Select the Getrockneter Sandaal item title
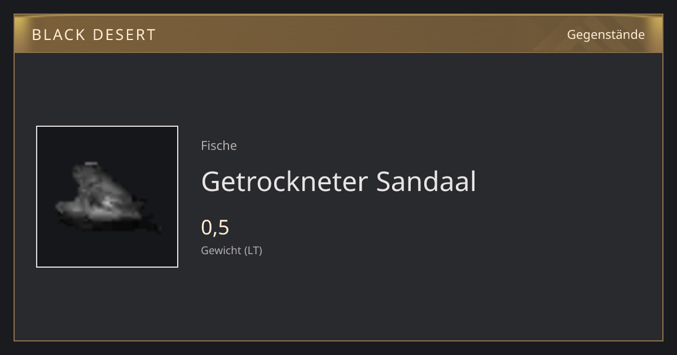This screenshot has width=677, height=355. point(338,181)
